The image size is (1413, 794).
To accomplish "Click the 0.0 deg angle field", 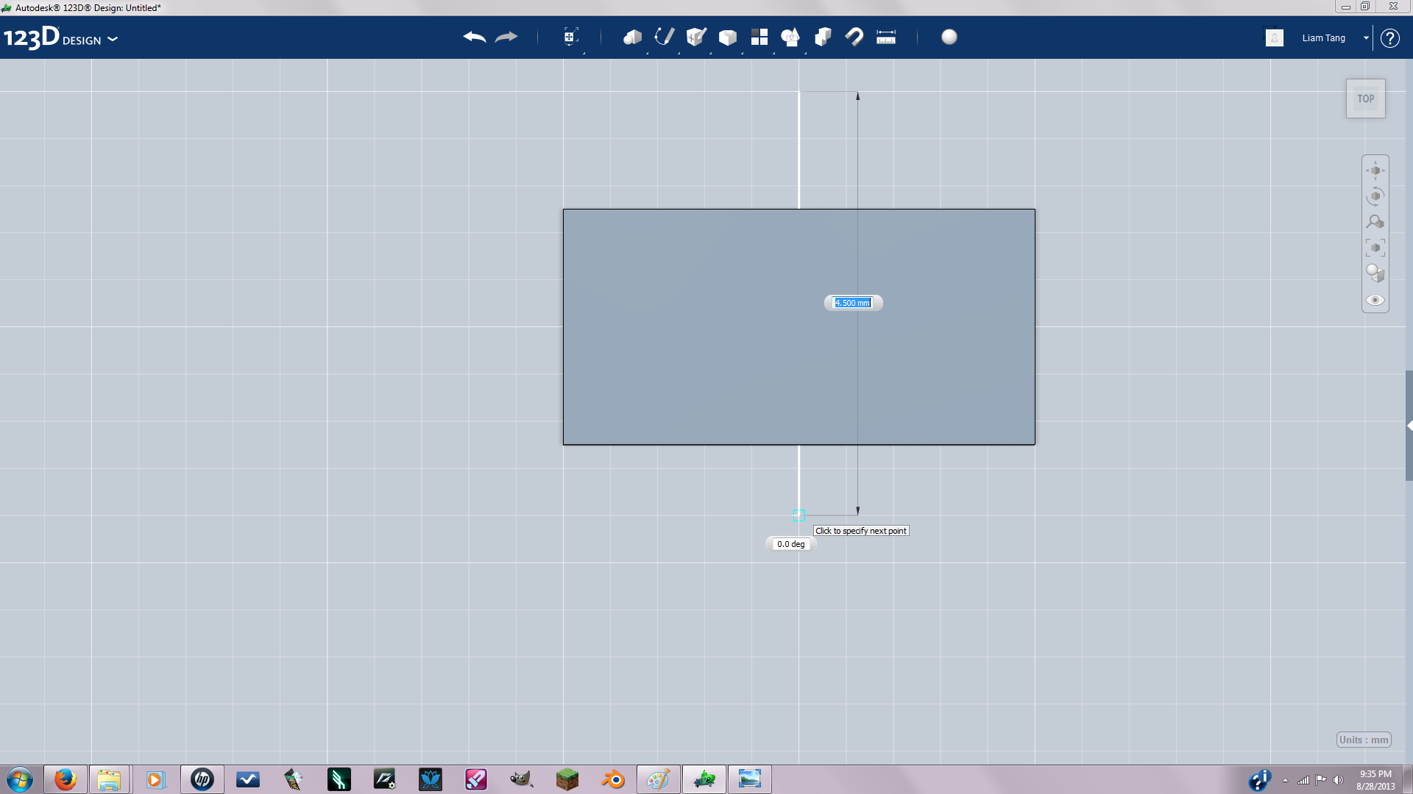I will [791, 544].
